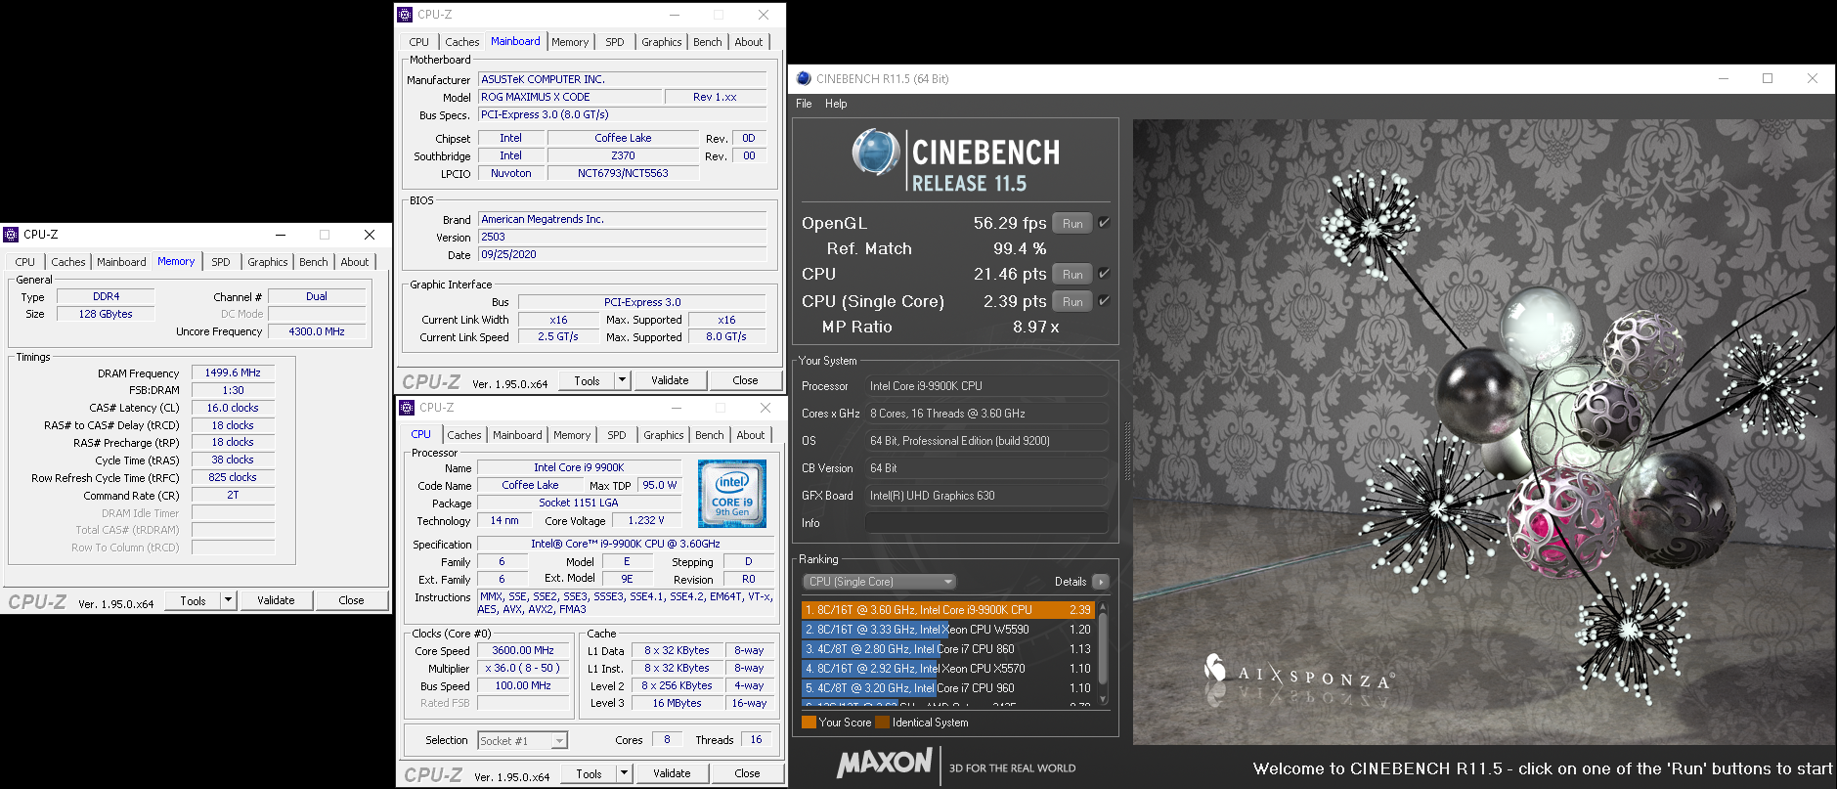Open the File menu in Cinebench
1837x789 pixels.
[x=804, y=104]
